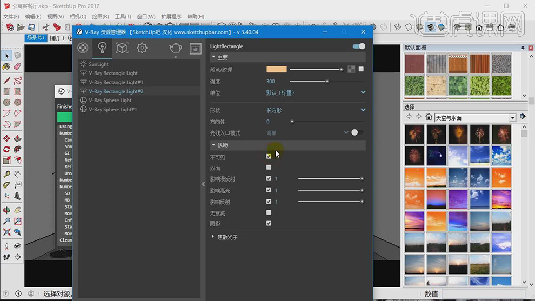Image resolution: width=535 pixels, height=301 pixels.
Task: Uncheck the 不可见 checkbox
Action: pos(269,156)
